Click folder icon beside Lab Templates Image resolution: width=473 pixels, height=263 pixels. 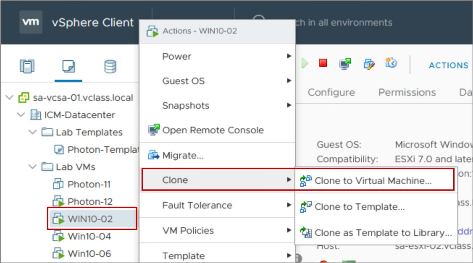pyautogui.click(x=47, y=132)
